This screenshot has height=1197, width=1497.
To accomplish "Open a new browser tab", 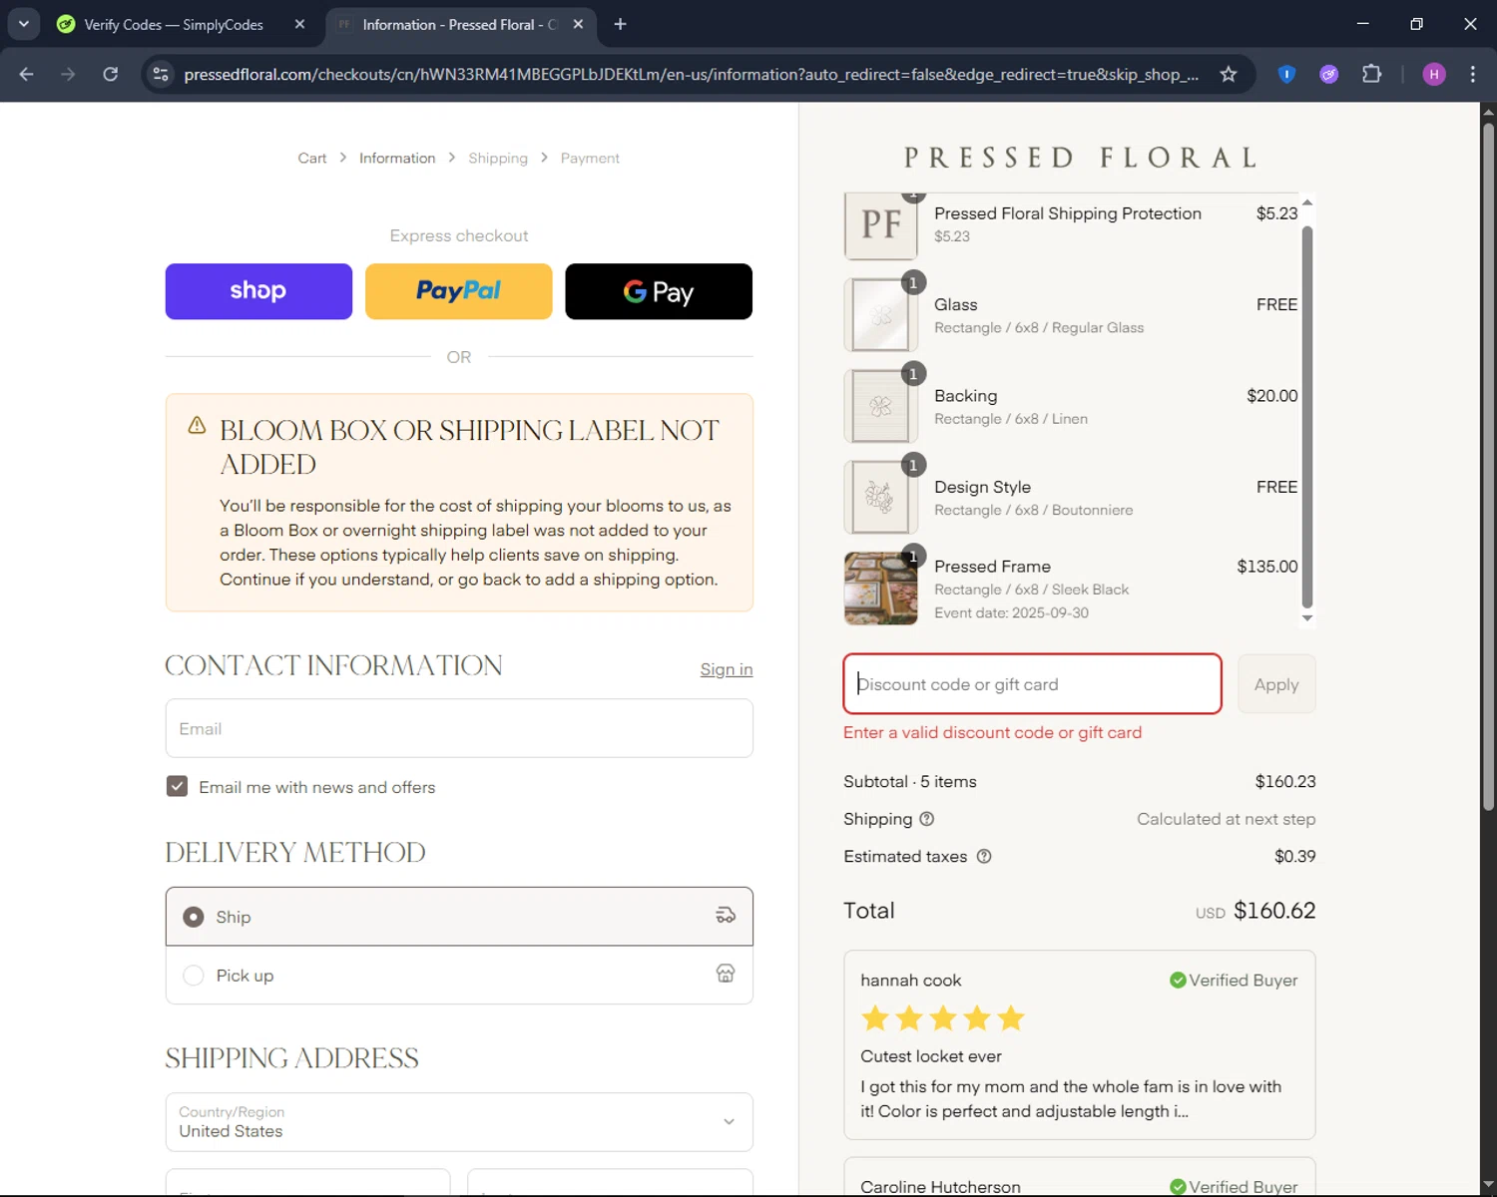I will coord(620,24).
